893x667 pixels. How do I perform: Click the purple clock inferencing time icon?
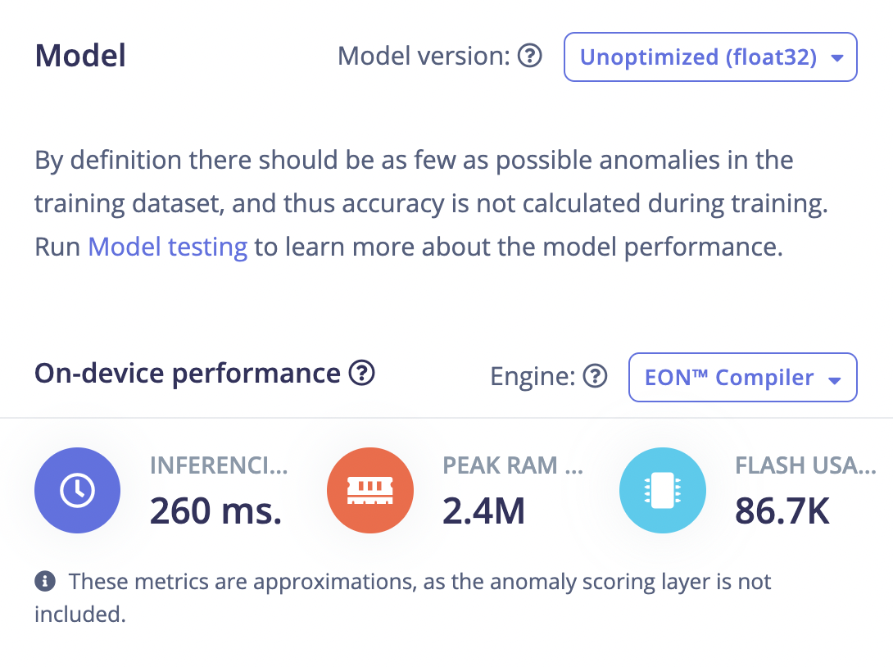(x=78, y=491)
